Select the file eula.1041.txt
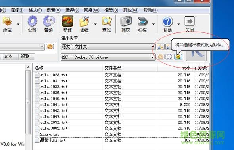Image resolution: width=234 pixels, height=150 pixels. tap(54, 104)
